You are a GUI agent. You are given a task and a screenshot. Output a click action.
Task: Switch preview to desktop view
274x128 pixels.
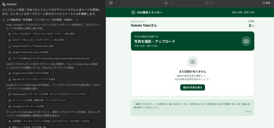pyautogui.click(x=111, y=3)
